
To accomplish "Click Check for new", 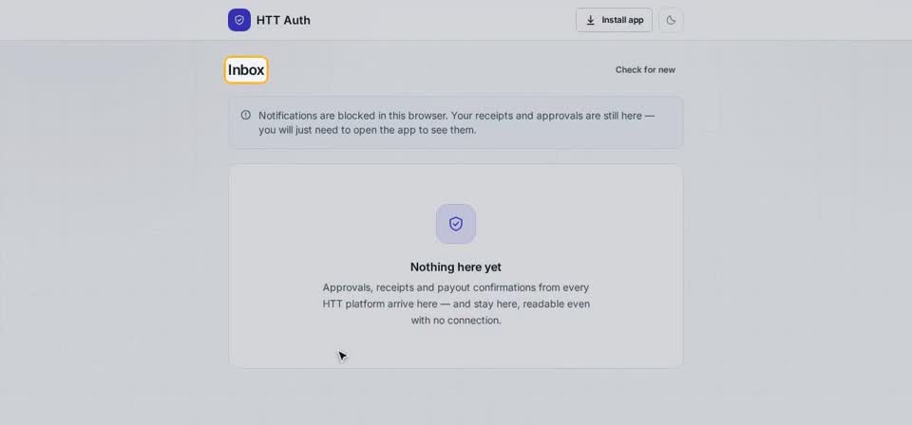I will pyautogui.click(x=645, y=69).
